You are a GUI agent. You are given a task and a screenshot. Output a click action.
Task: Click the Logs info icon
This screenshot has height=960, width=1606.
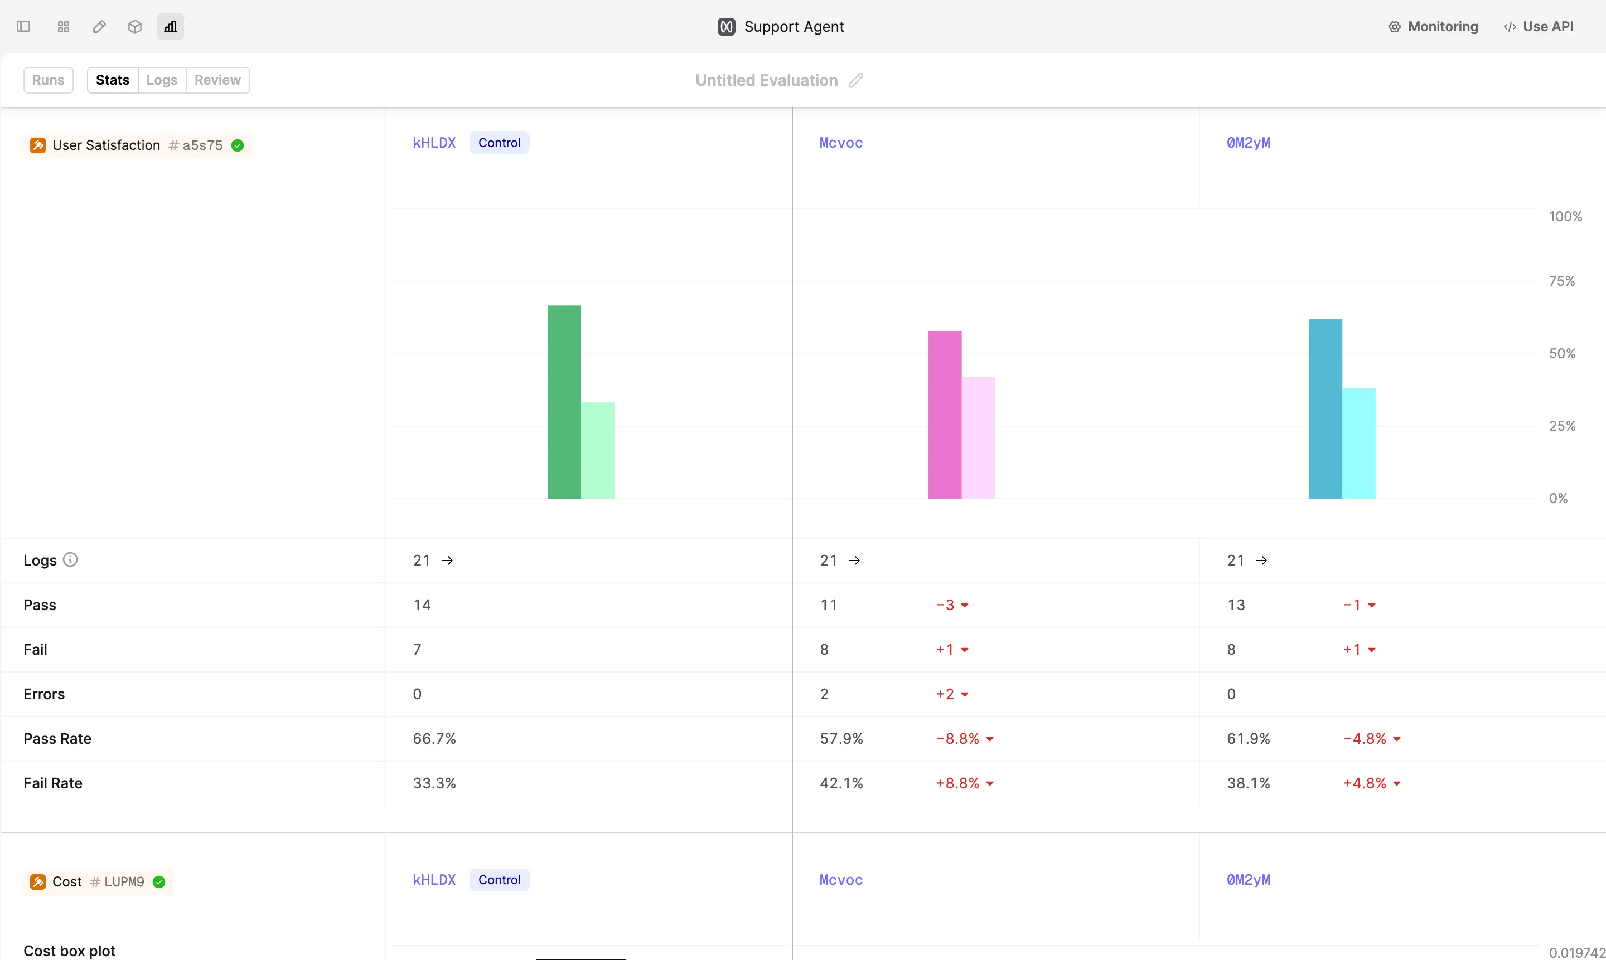71,559
